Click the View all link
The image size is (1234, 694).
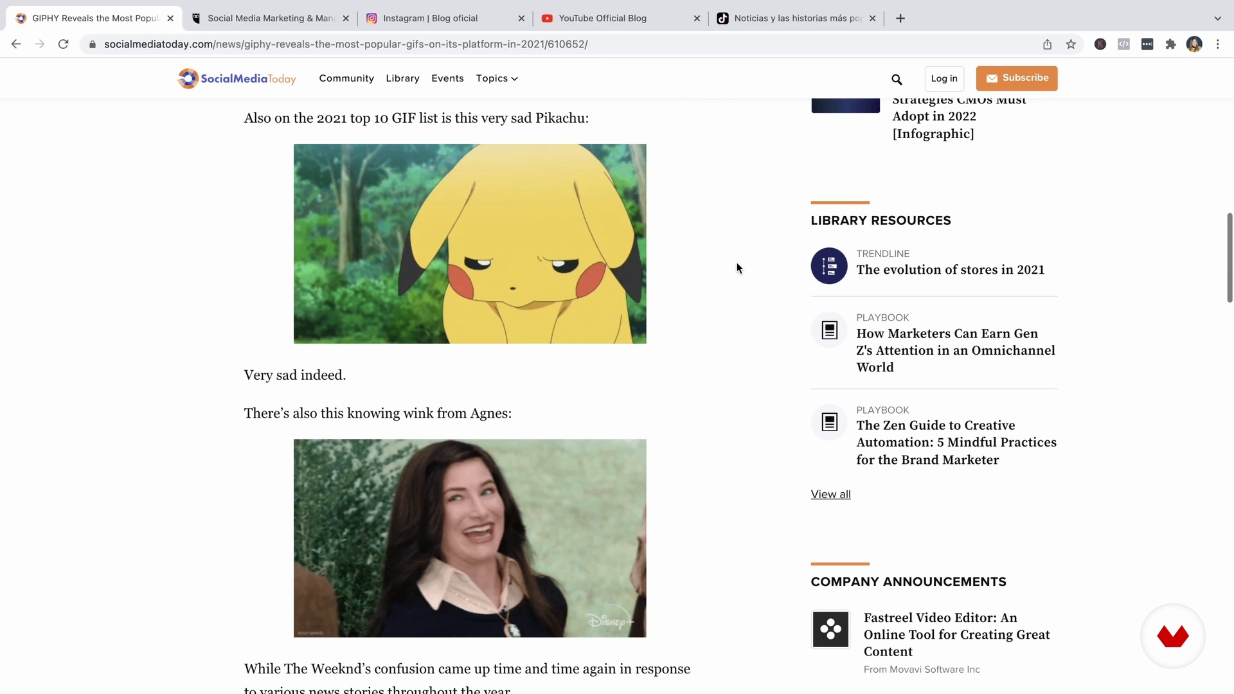coord(830,494)
